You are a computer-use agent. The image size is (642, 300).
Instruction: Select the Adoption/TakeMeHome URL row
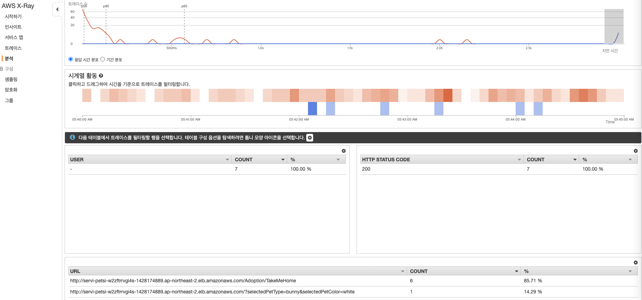click(353, 281)
